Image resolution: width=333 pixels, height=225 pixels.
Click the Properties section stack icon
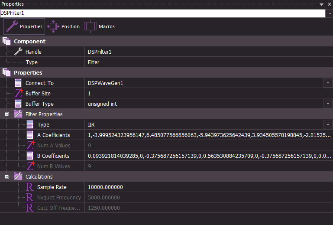[6, 72]
